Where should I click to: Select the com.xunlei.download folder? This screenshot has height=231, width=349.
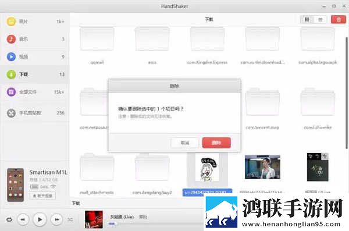[262, 40]
